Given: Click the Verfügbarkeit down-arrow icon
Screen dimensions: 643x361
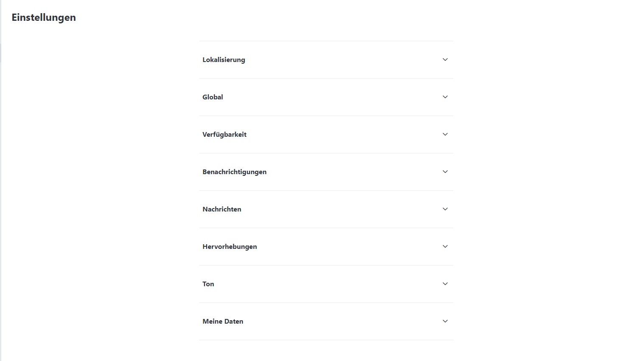Looking at the screenshot, I should (445, 134).
